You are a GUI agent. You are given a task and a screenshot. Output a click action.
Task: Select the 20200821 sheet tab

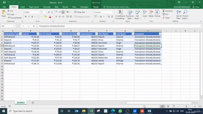click(x=21, y=103)
